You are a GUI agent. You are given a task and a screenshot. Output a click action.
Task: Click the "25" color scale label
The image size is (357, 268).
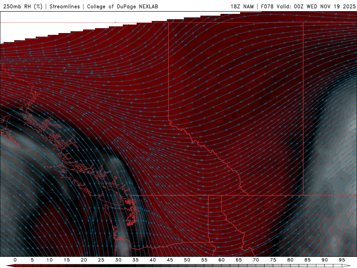pos(101,260)
